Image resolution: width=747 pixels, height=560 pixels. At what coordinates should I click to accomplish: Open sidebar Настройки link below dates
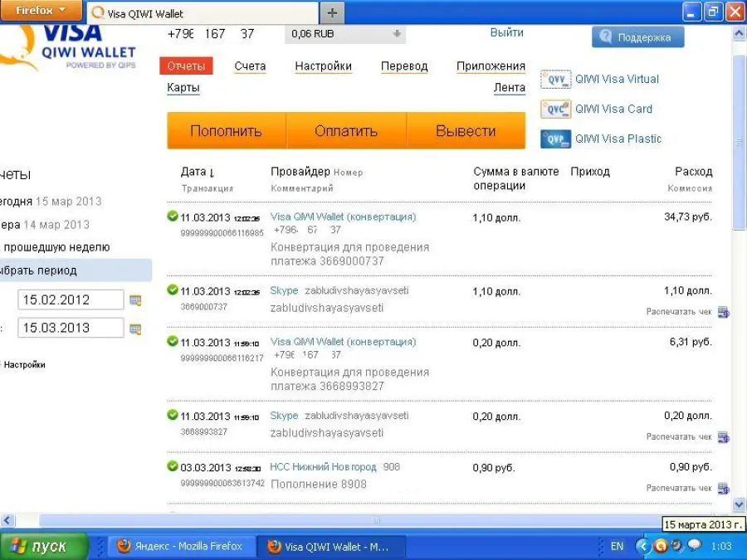pos(24,365)
